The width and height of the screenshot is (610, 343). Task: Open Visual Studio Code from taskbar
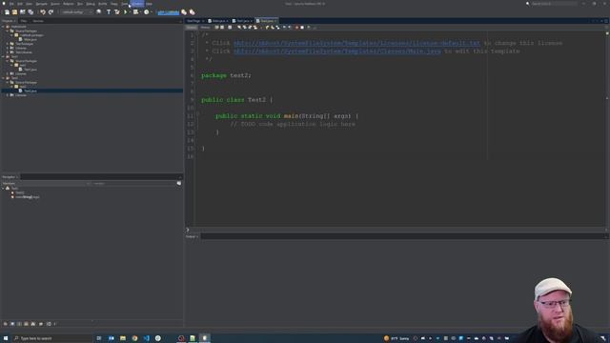click(x=146, y=338)
